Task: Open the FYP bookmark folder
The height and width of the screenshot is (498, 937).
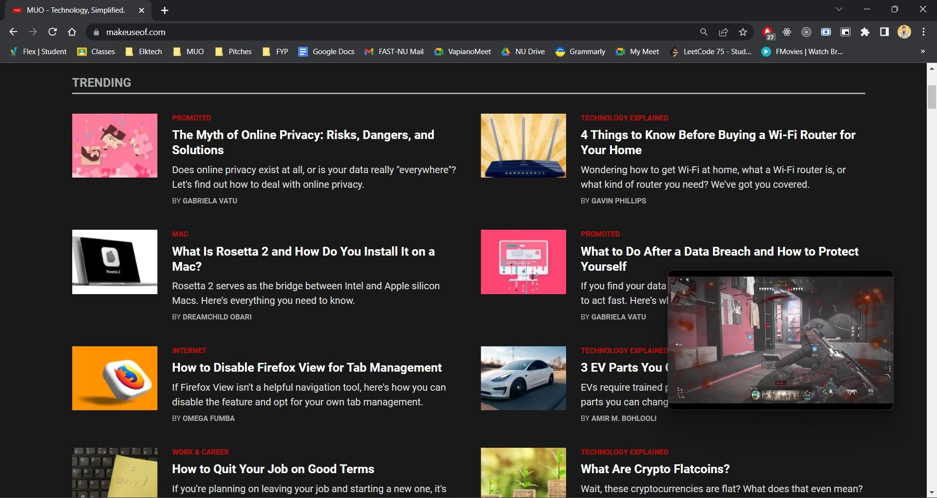Action: click(x=275, y=51)
